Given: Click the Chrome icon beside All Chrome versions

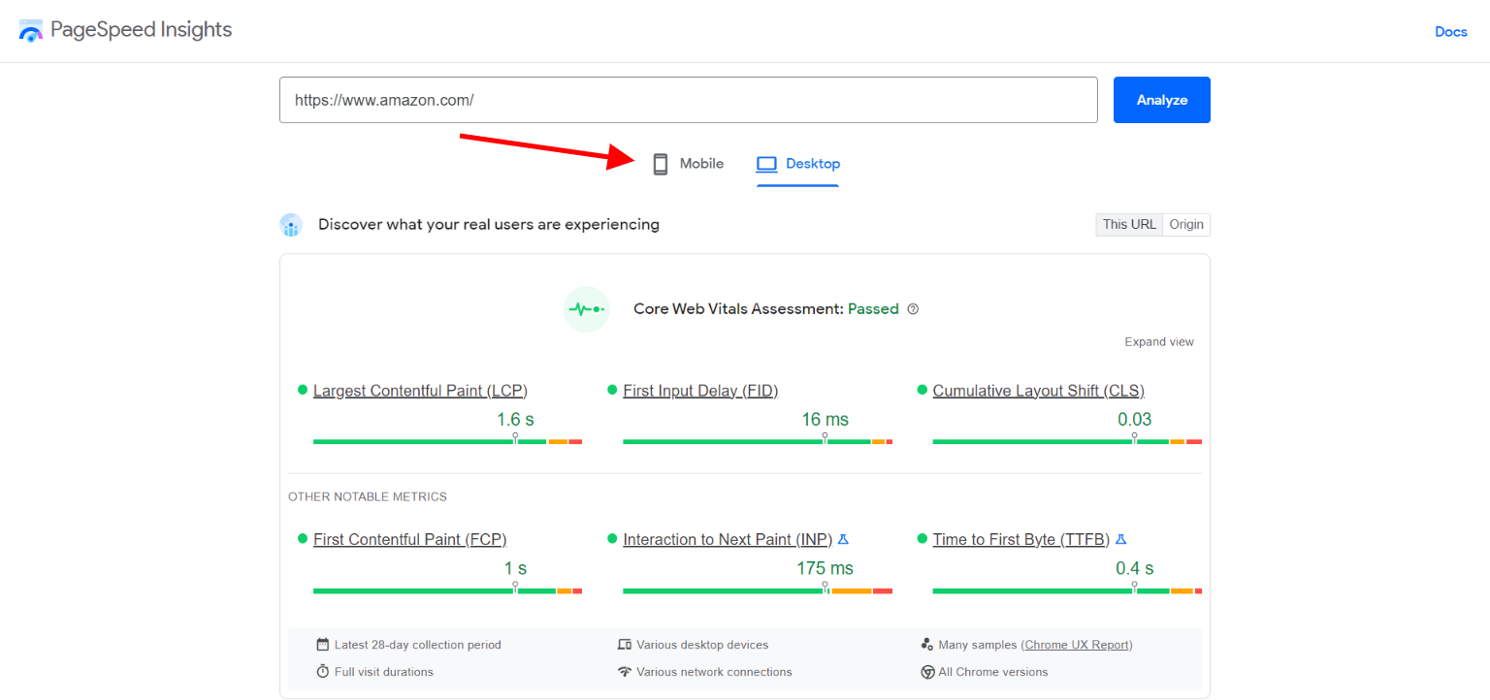Looking at the screenshot, I should pos(927,672).
